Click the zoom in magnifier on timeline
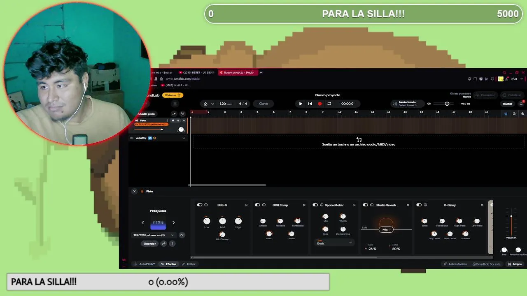 [523, 114]
